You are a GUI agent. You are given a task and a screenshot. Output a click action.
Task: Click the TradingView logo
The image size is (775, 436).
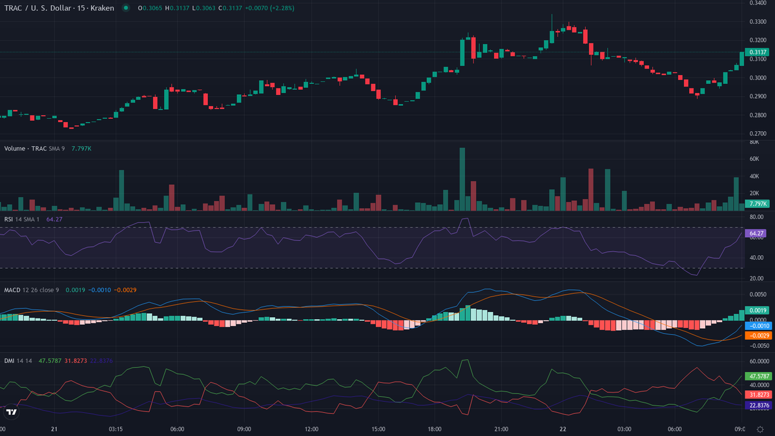[x=11, y=411]
